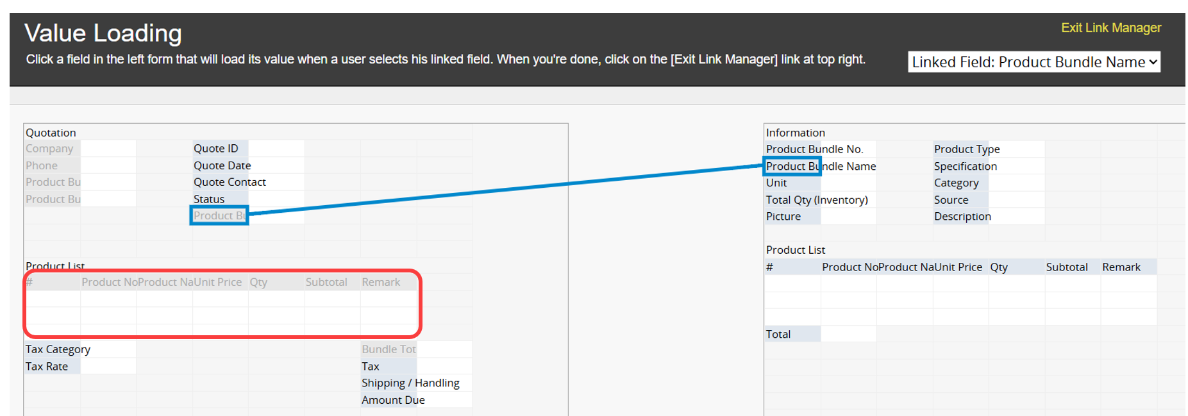Pick the Status field in Quotation form
The height and width of the screenshot is (416, 1188).
[210, 199]
